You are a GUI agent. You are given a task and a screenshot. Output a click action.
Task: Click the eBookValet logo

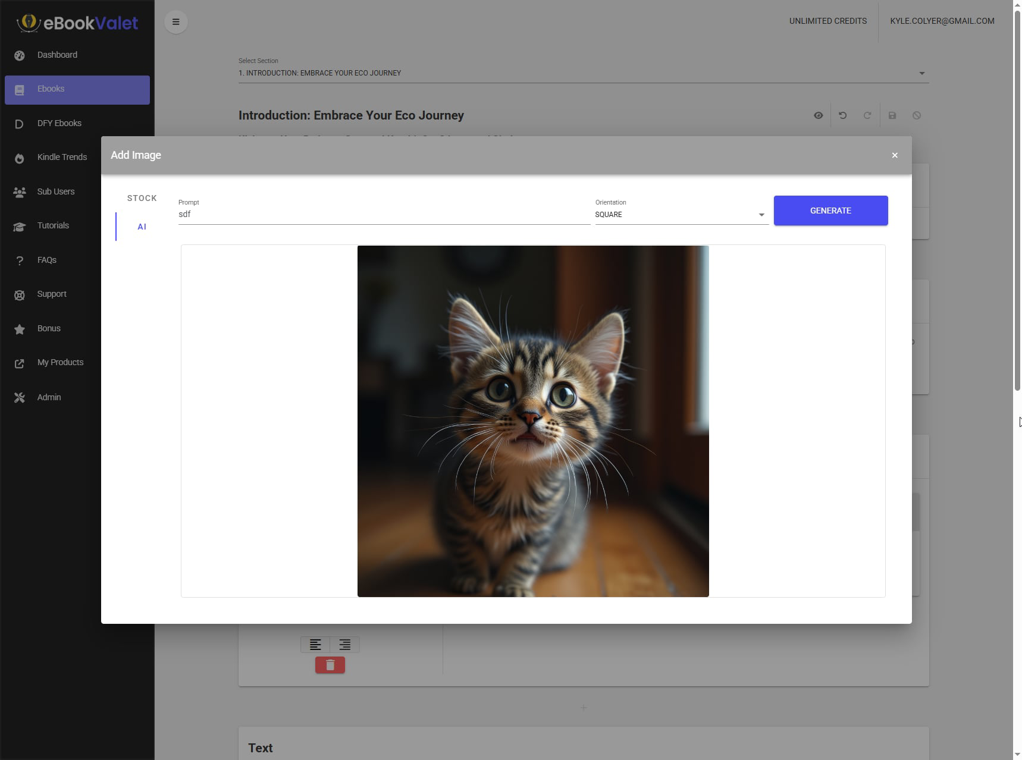click(x=77, y=23)
